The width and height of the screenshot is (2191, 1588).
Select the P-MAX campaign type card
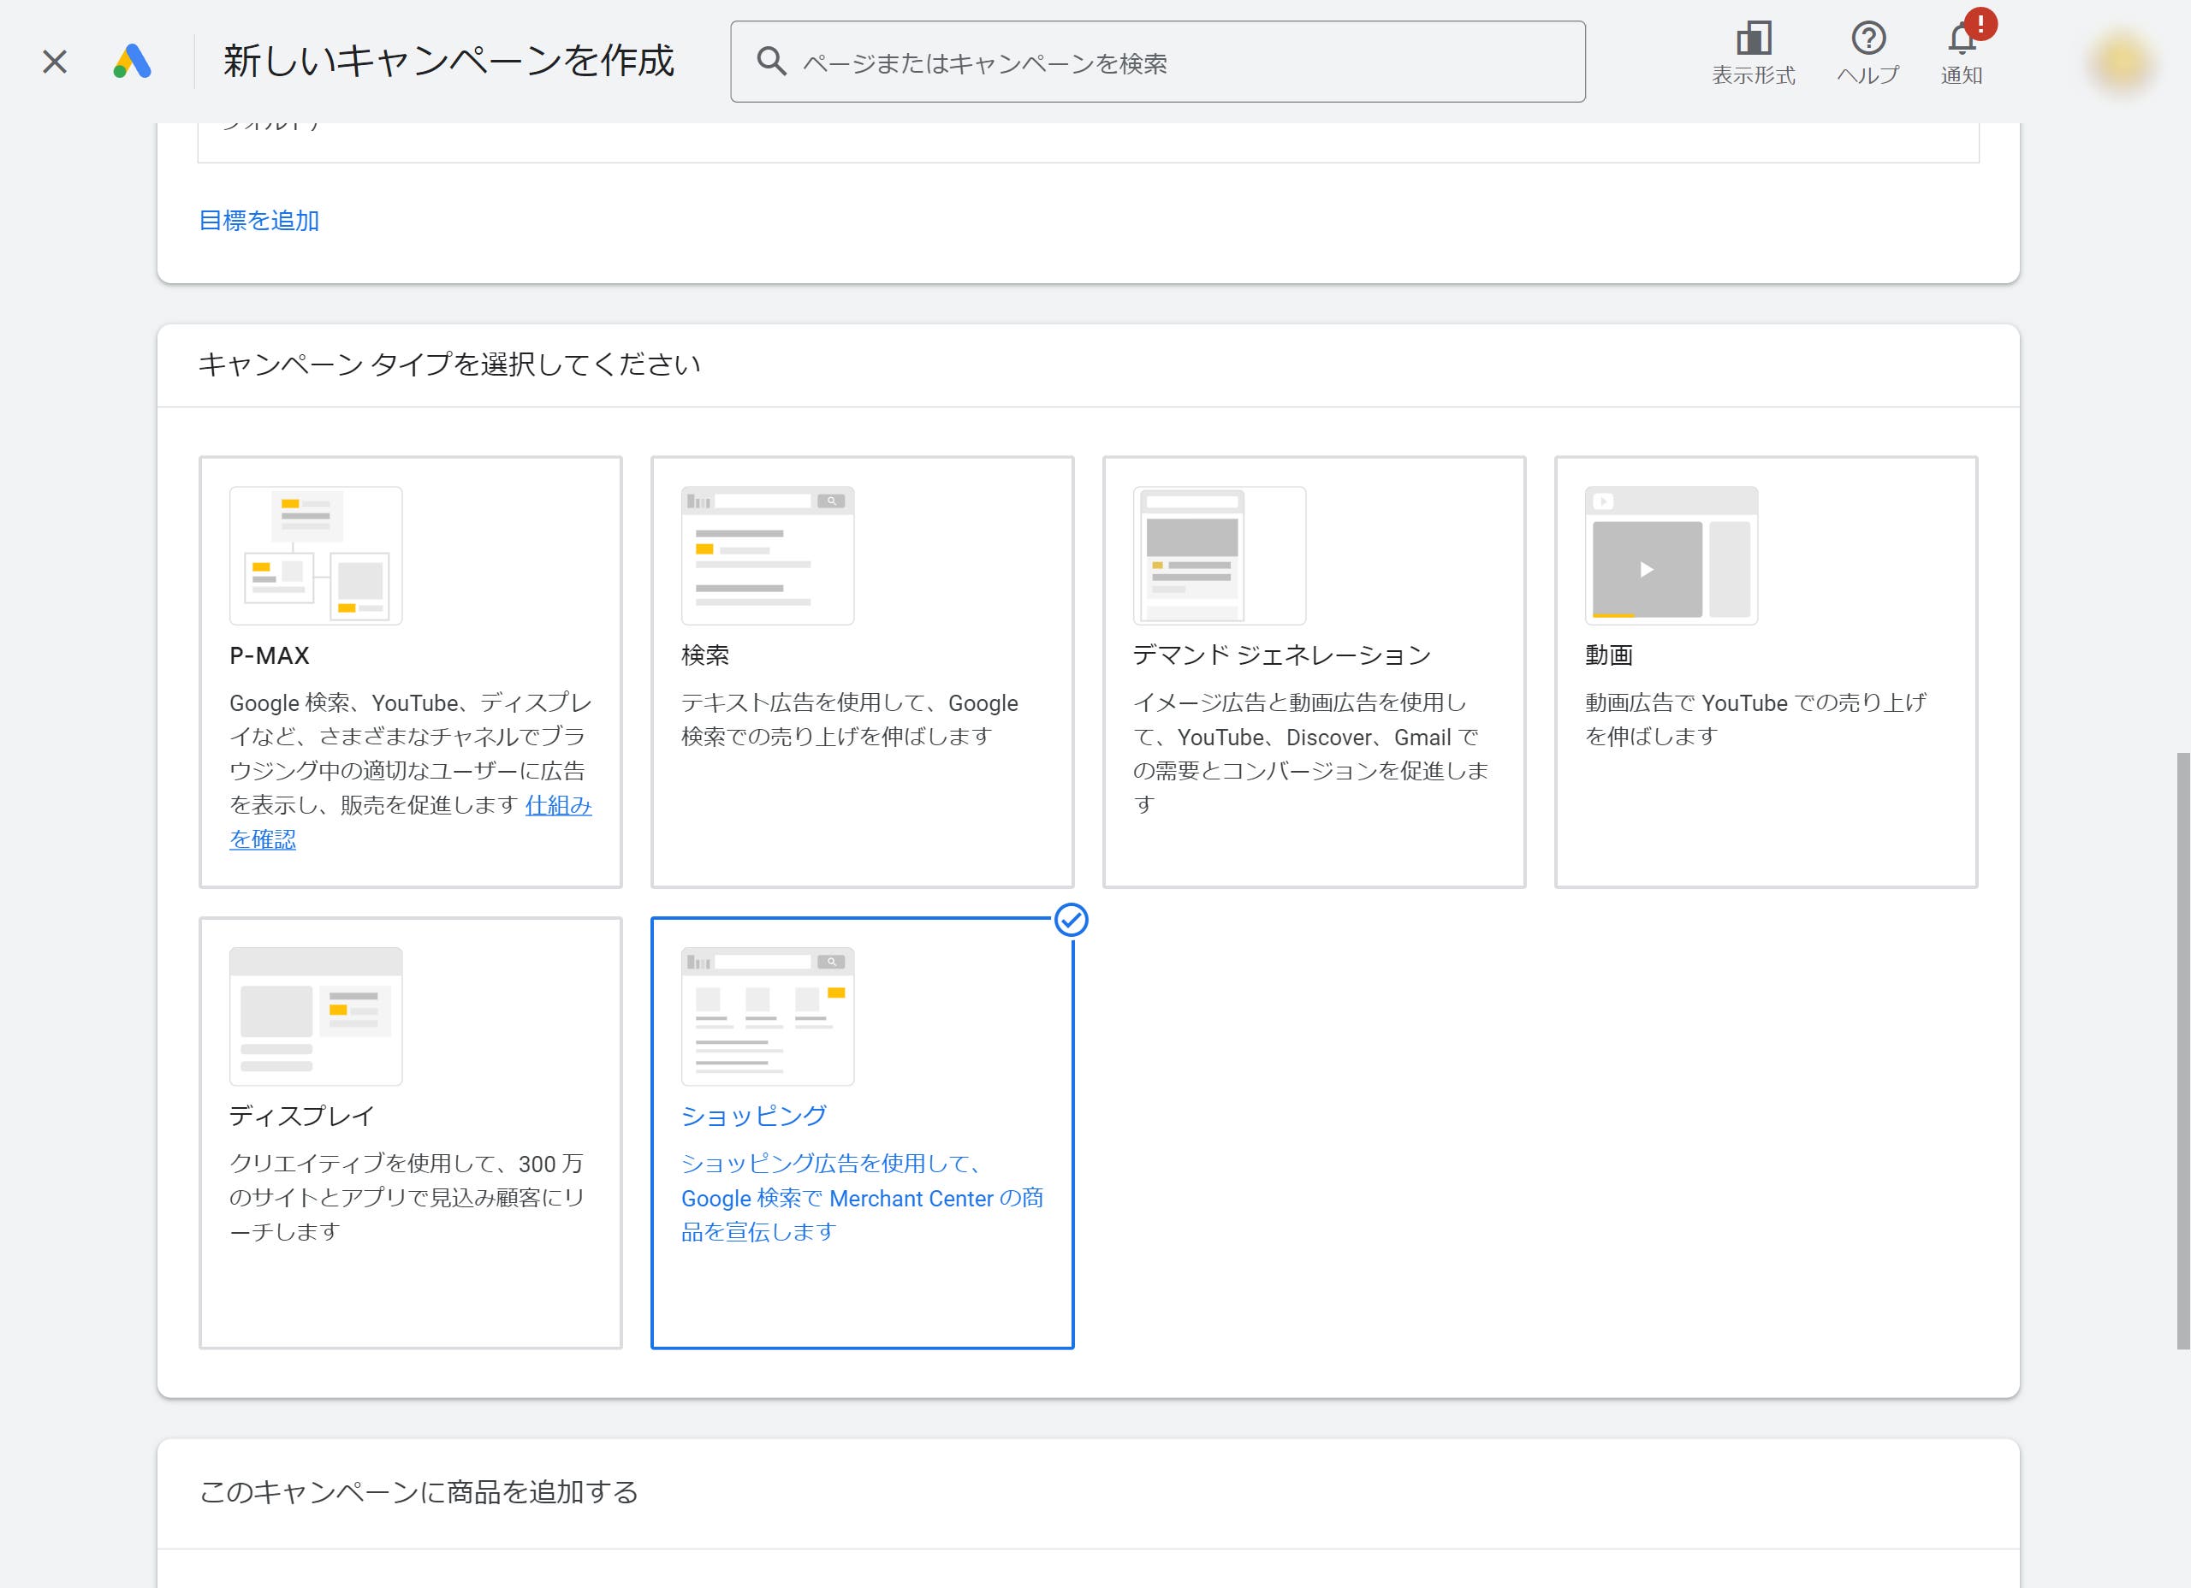pyautogui.click(x=411, y=672)
